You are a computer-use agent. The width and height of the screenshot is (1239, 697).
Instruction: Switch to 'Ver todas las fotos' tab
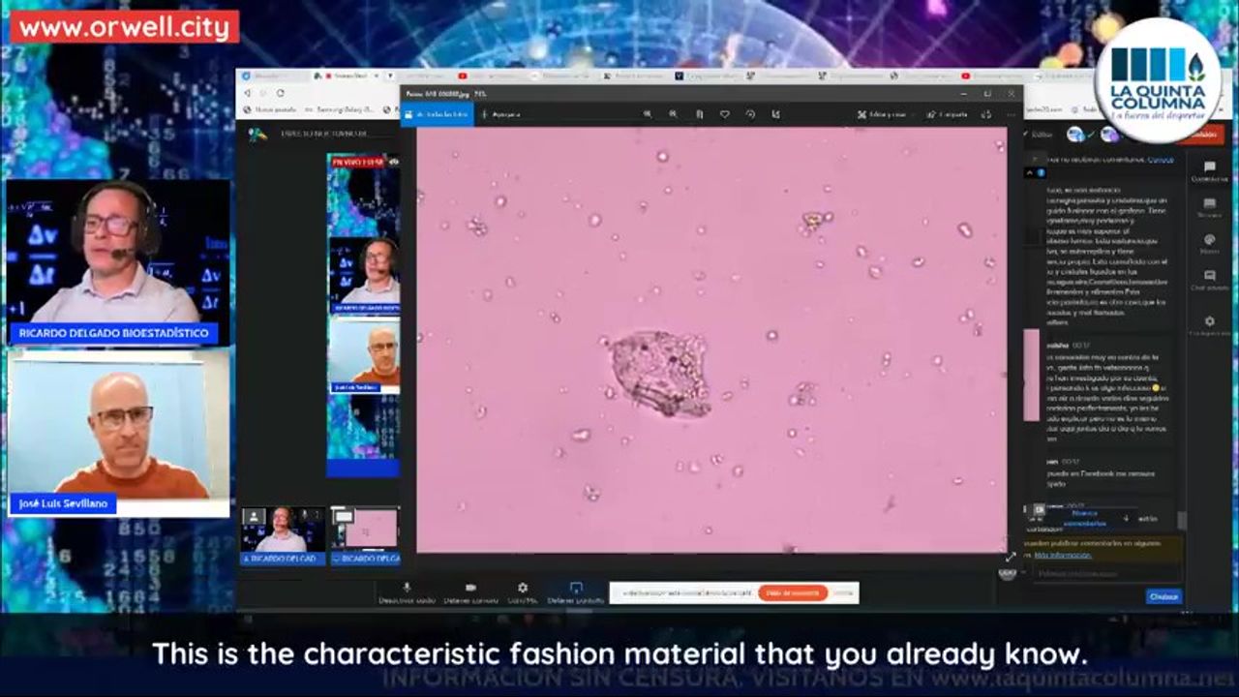(x=438, y=114)
